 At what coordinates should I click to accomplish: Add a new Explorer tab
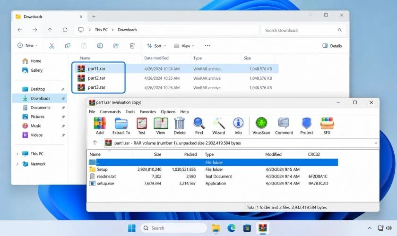coord(94,17)
